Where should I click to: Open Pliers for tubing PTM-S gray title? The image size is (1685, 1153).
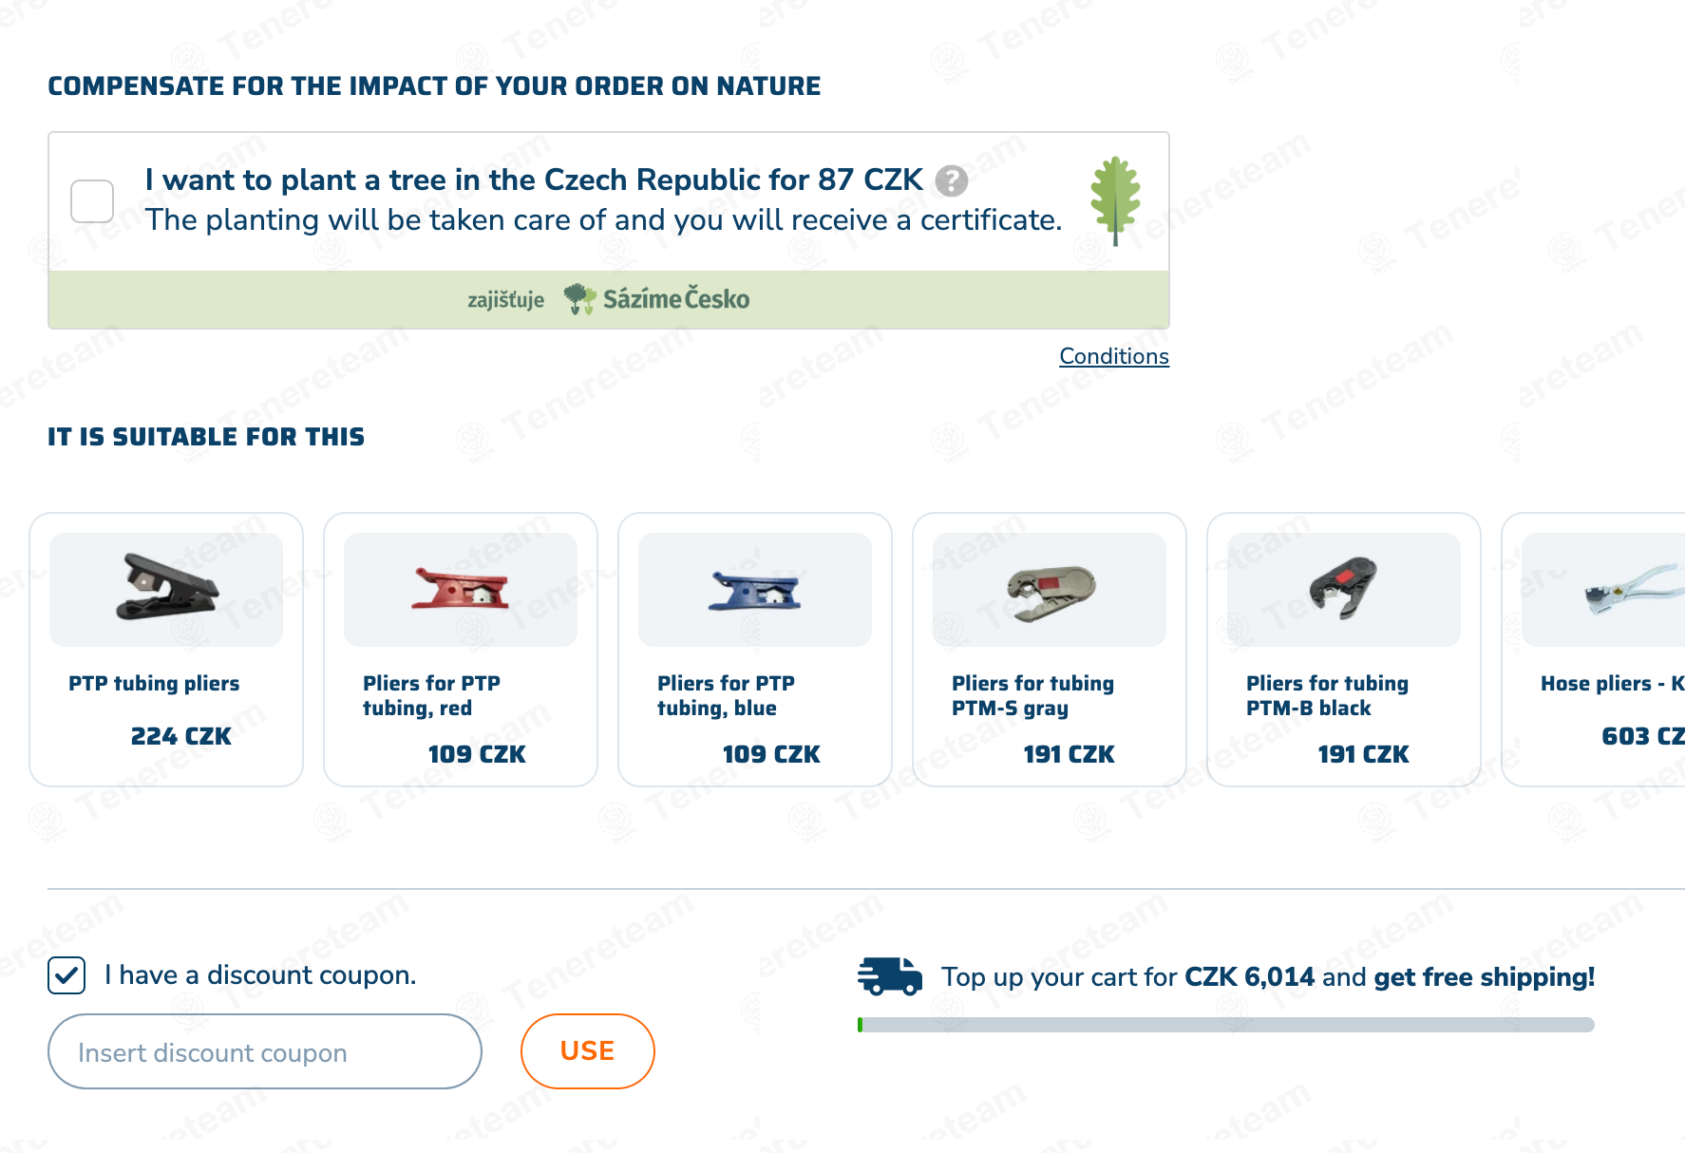(x=1032, y=695)
